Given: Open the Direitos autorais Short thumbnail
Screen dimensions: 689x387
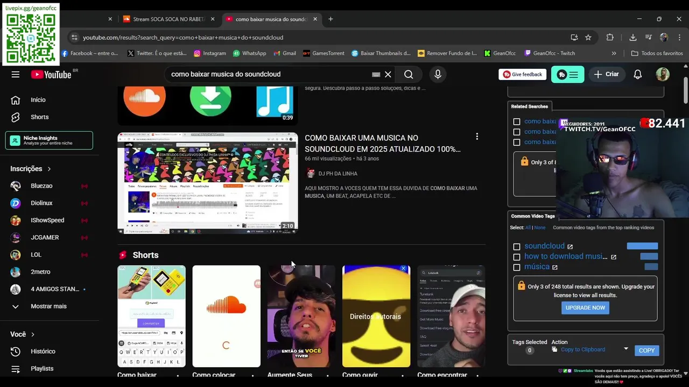Looking at the screenshot, I should (376, 316).
